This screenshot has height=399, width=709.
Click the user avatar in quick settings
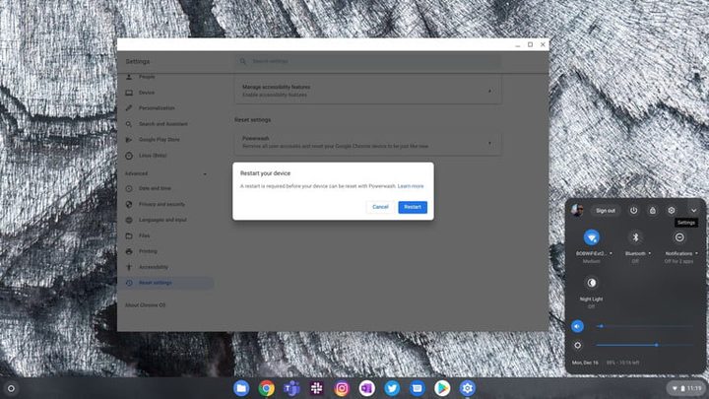(x=577, y=211)
